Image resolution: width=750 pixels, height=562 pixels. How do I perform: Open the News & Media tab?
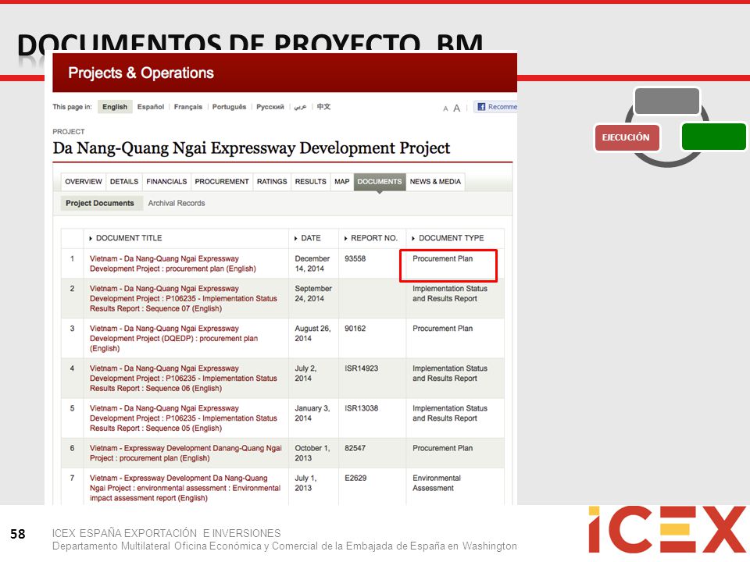click(435, 182)
